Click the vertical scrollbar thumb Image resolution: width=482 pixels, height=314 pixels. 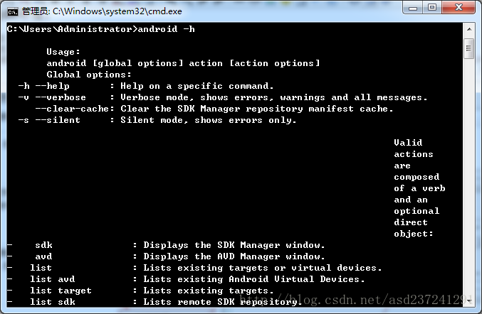pos(468,48)
